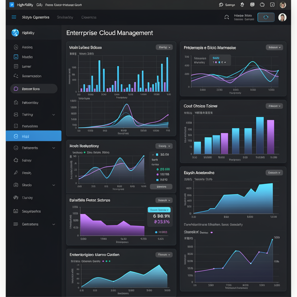
Task: Click the 6 96 51% value readout
Action: [x=161, y=216]
